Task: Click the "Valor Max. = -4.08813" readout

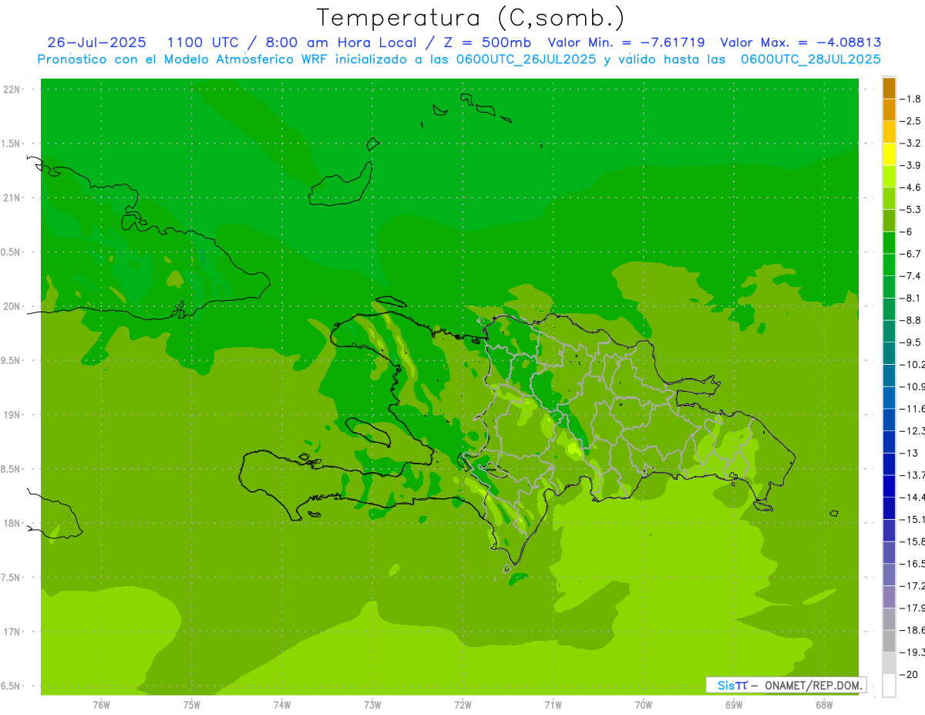Action: [x=801, y=43]
